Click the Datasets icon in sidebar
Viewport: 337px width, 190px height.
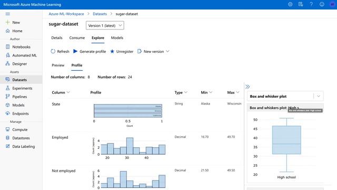(x=8, y=80)
